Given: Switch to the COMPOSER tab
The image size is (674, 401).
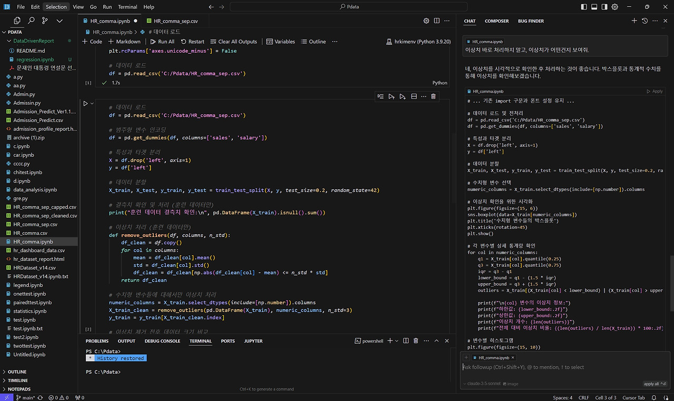Looking at the screenshot, I should click(497, 21).
